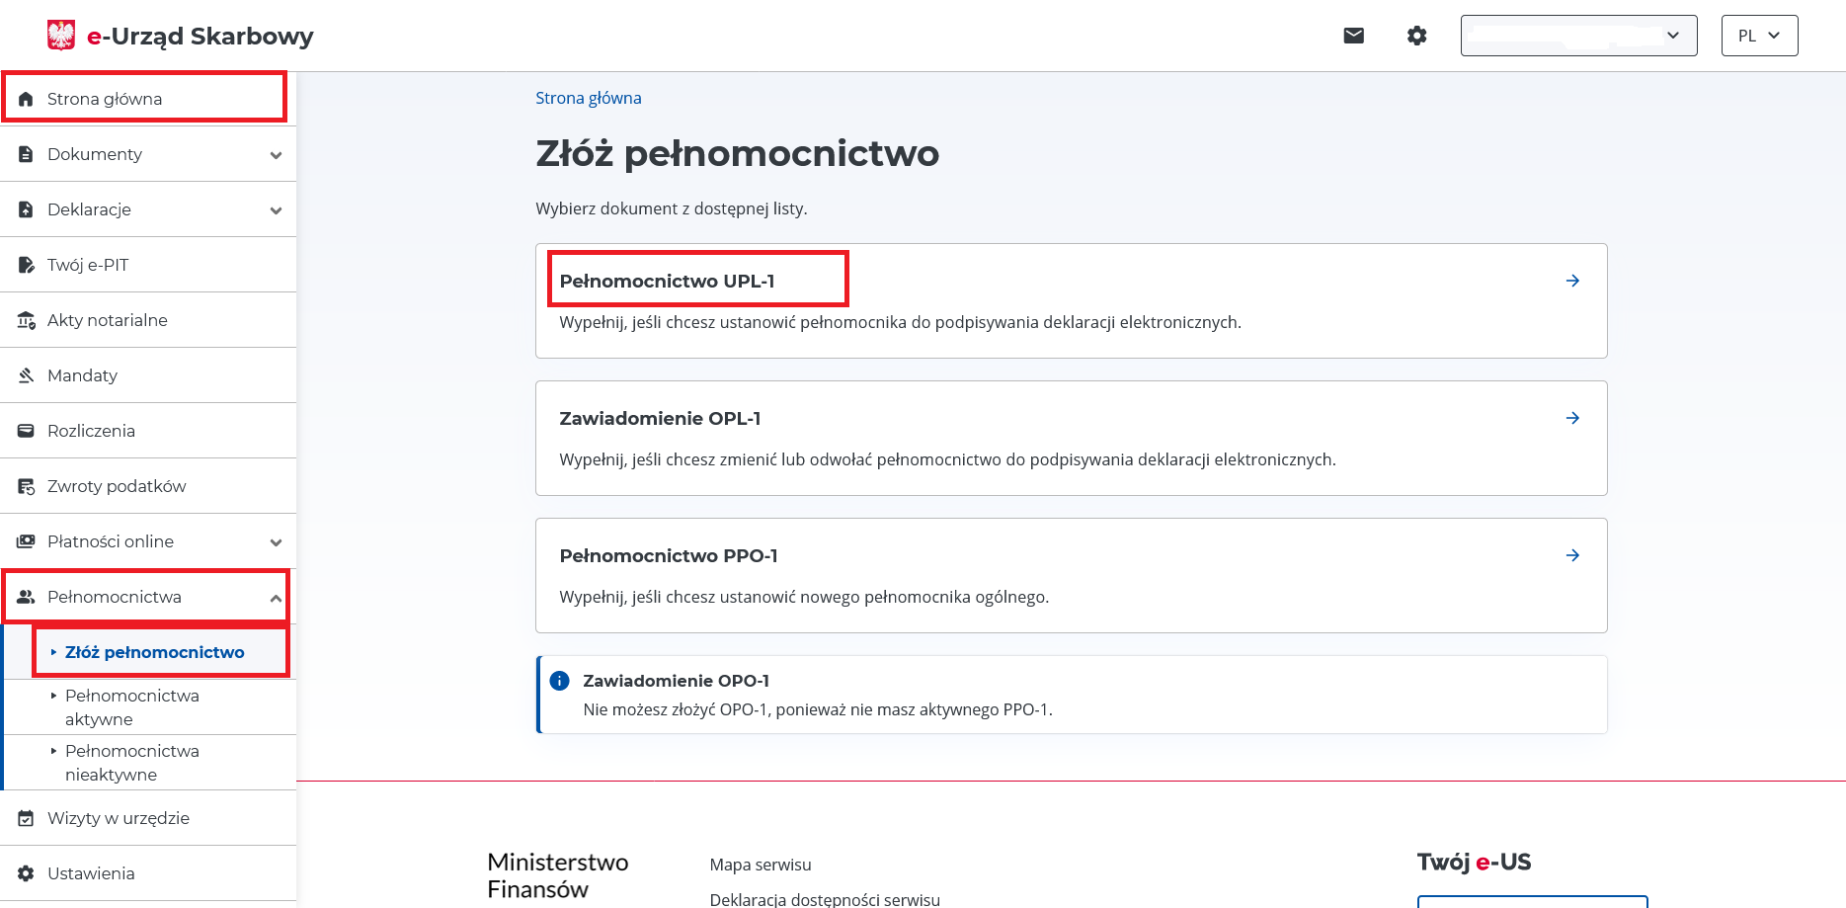The image size is (1846, 908).
Task: Open settings gear icon in header
Action: (x=1416, y=36)
